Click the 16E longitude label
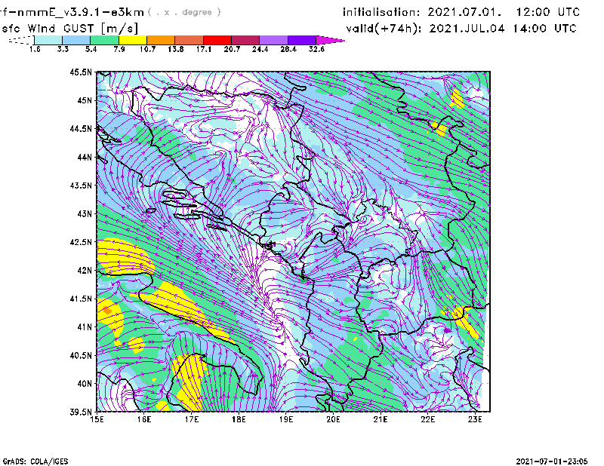 [x=144, y=419]
